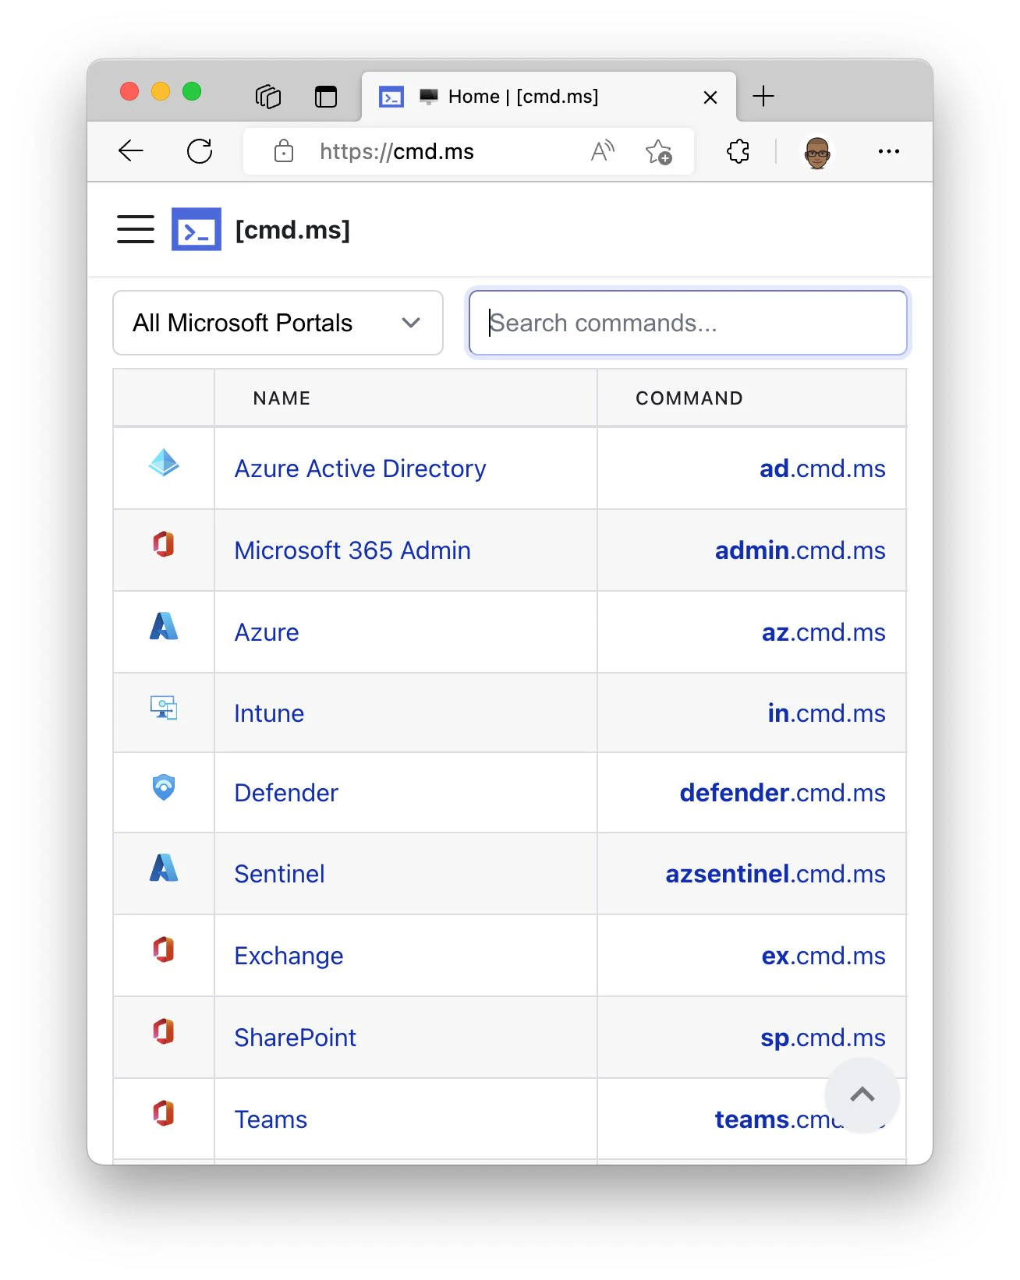The width and height of the screenshot is (1020, 1280).
Task: Click the Azure icon in the Sentinel row
Action: 164,867
